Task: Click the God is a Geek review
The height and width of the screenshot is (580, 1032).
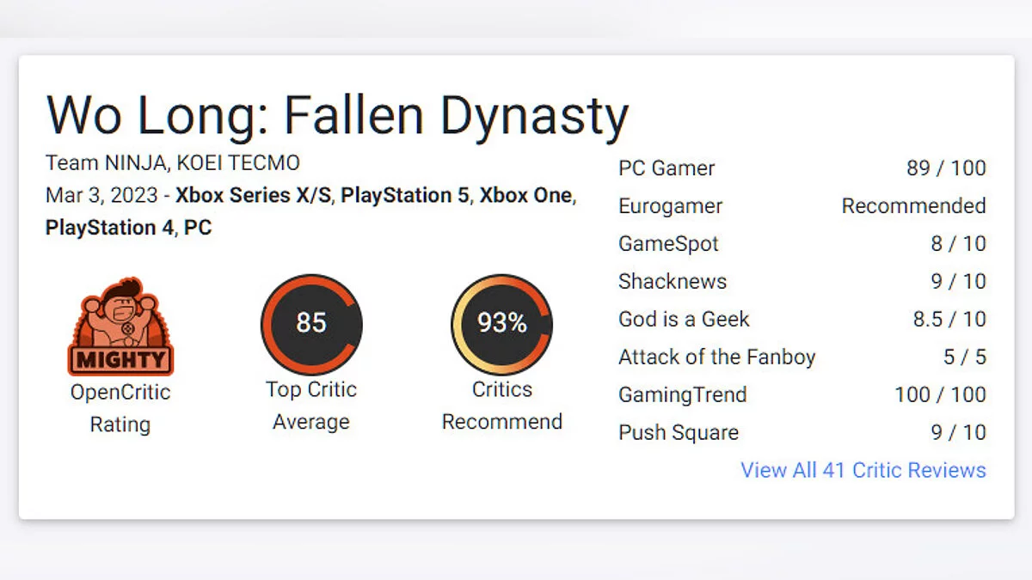Action: pyautogui.click(x=684, y=320)
